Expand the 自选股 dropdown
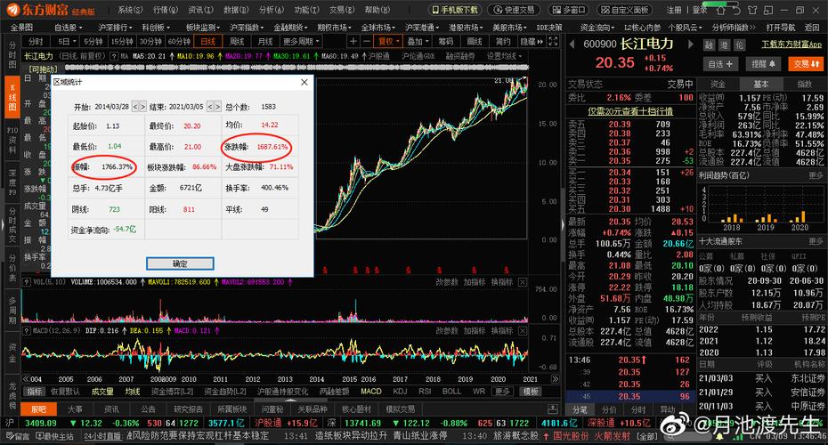Screen dimensions: 828x445 pos(69,27)
